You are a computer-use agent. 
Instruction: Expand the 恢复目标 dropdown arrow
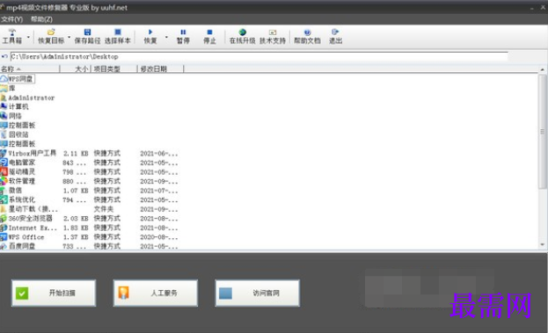(69, 37)
